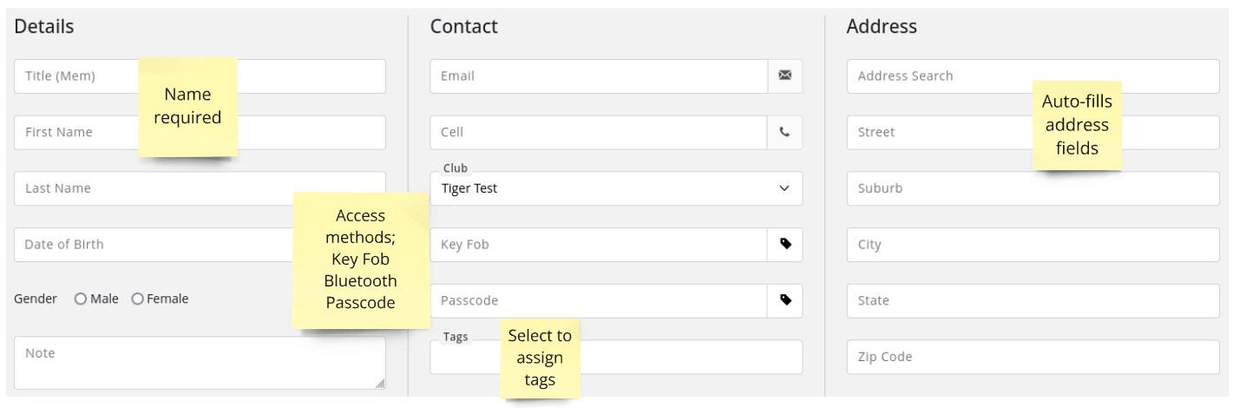The height and width of the screenshot is (408, 1233).
Task: Click the State input field
Action: (x=1033, y=301)
